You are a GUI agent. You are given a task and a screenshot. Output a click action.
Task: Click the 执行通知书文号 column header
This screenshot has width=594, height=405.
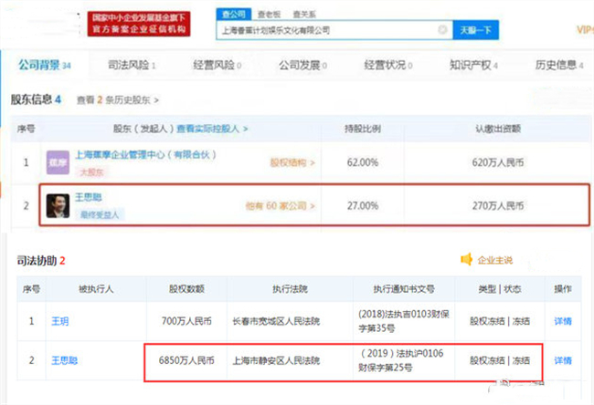404,289
